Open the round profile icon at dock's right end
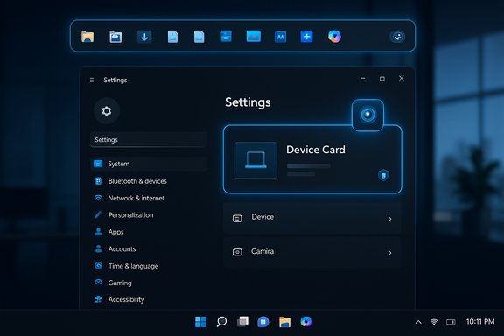Viewport: 504px width, 336px height. click(397, 37)
